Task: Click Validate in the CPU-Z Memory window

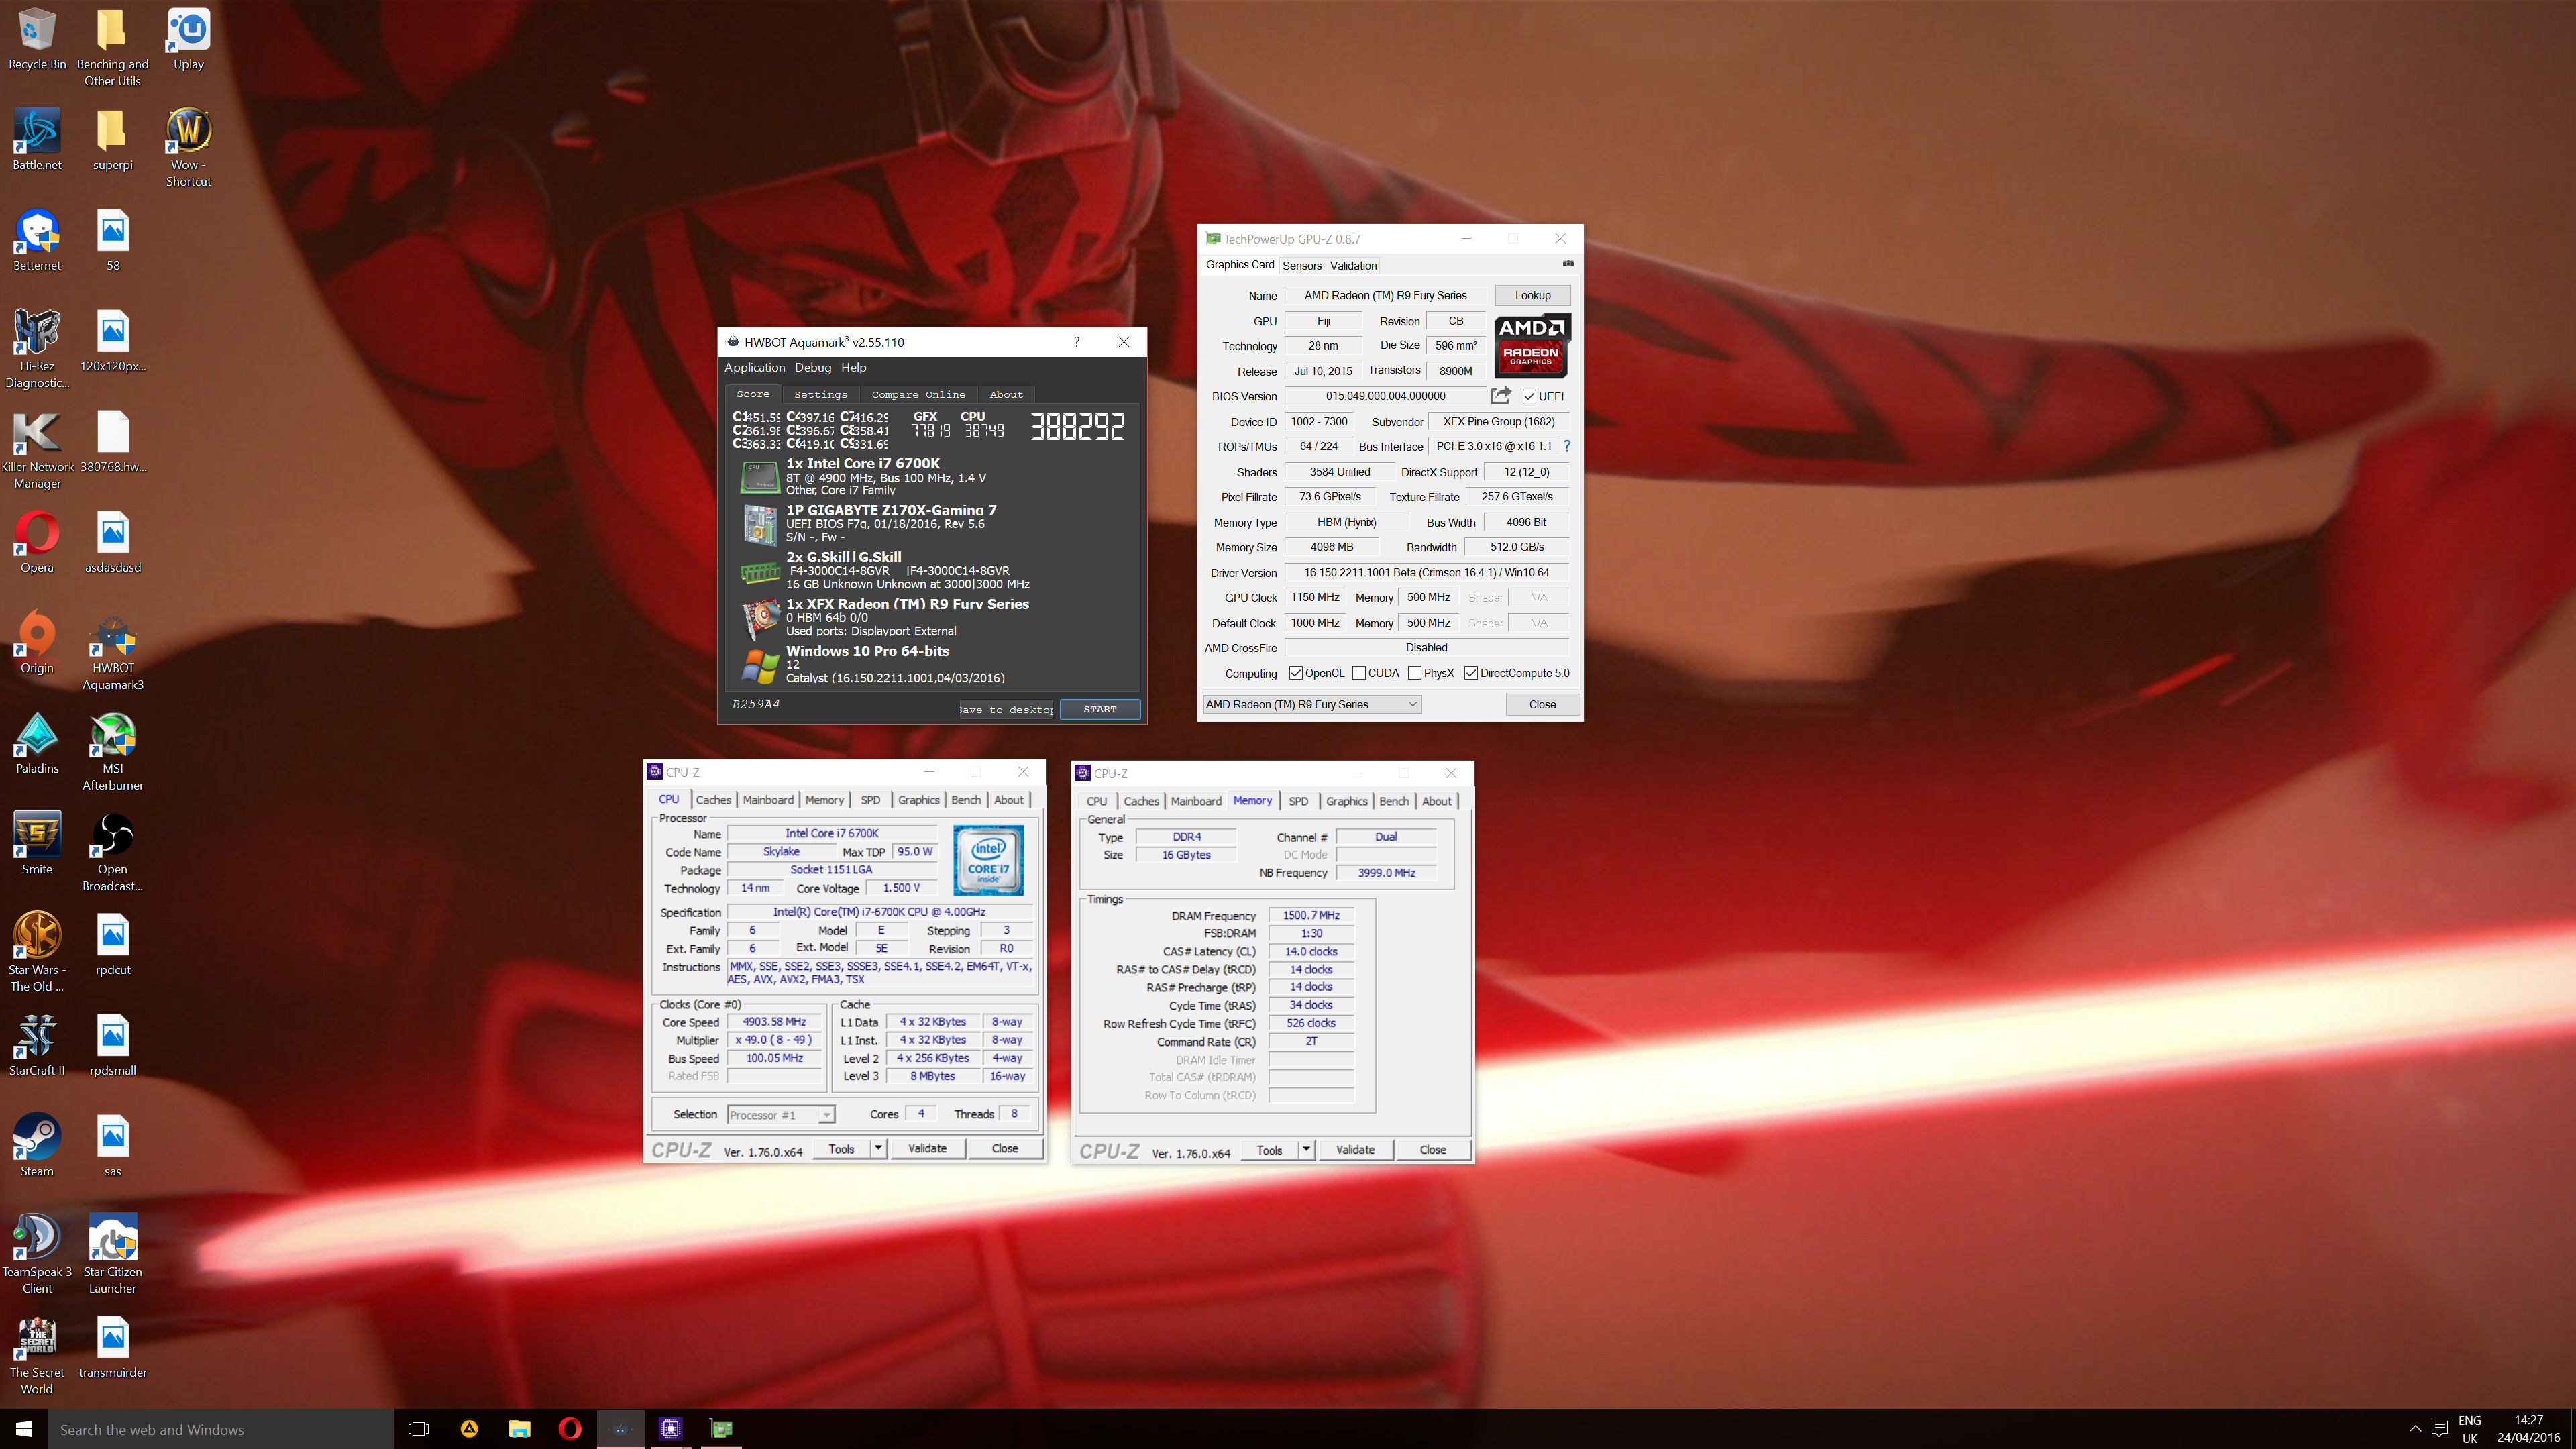Action: point(1355,1150)
